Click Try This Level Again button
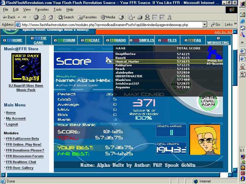 208,101
